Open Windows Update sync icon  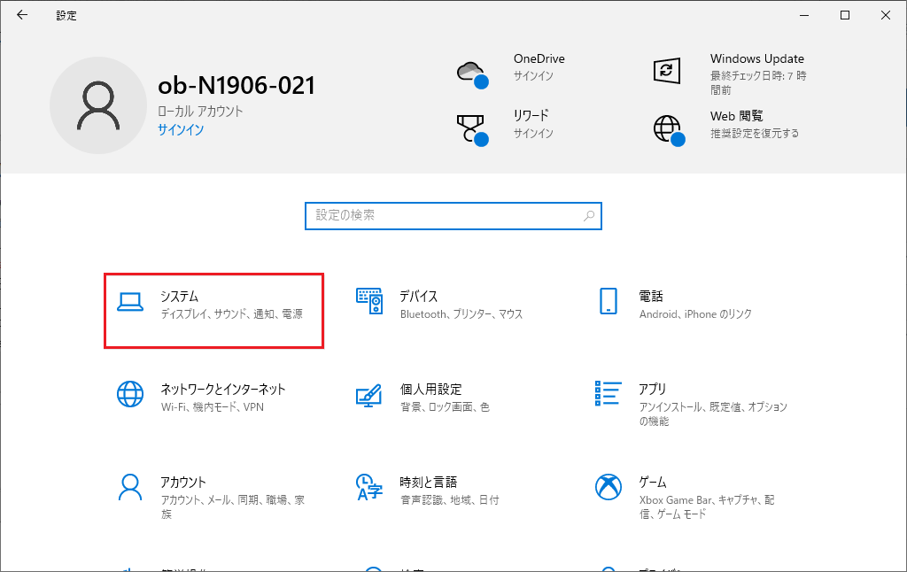pyautogui.click(x=666, y=71)
